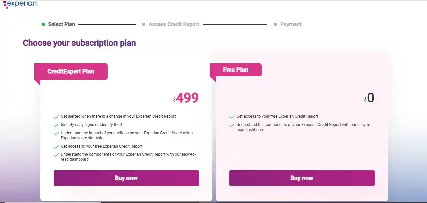Navigate to the Payment step
This screenshot has height=203, width=427.
click(291, 24)
